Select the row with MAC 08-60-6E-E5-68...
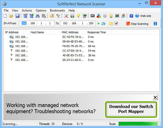Screen dimensions: 163x128 click(81, 41)
